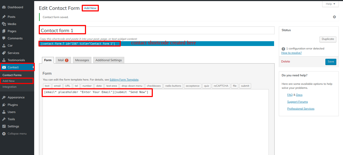The height and width of the screenshot is (155, 343).
Task: Click the Plugins plug icon
Action: [4, 105]
